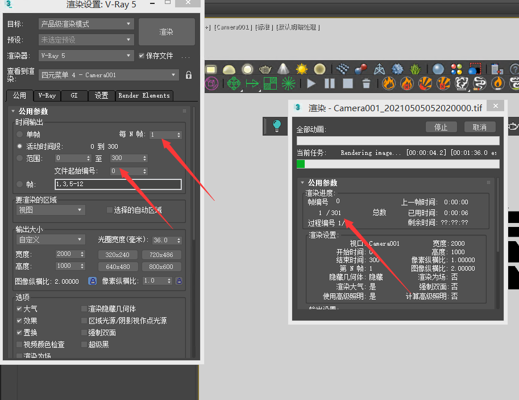Image resolution: width=519 pixels, height=400 pixels.
Task: Click the trash can delete icon
Action: pos(366,84)
